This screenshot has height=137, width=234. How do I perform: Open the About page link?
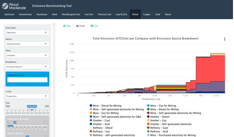point(168,14)
